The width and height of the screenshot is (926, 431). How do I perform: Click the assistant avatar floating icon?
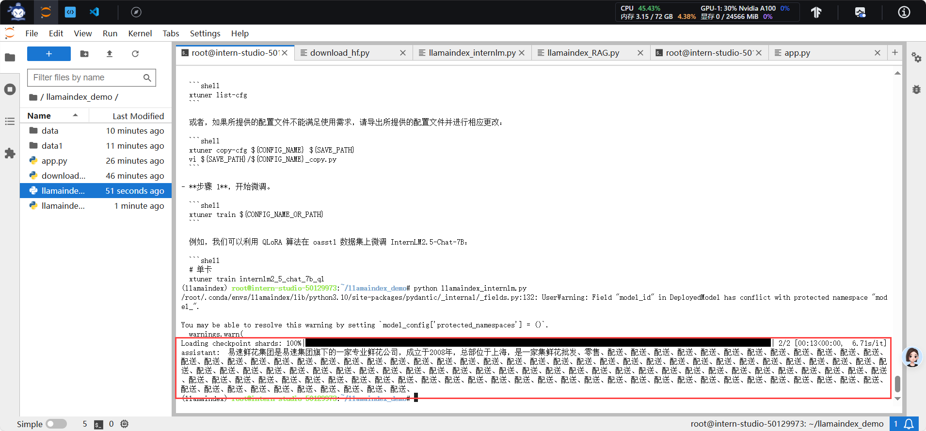click(x=912, y=357)
